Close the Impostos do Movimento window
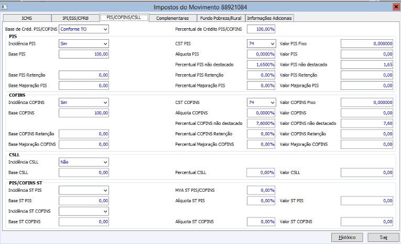The width and height of the screenshot is (401, 244). tap(394, 7)
